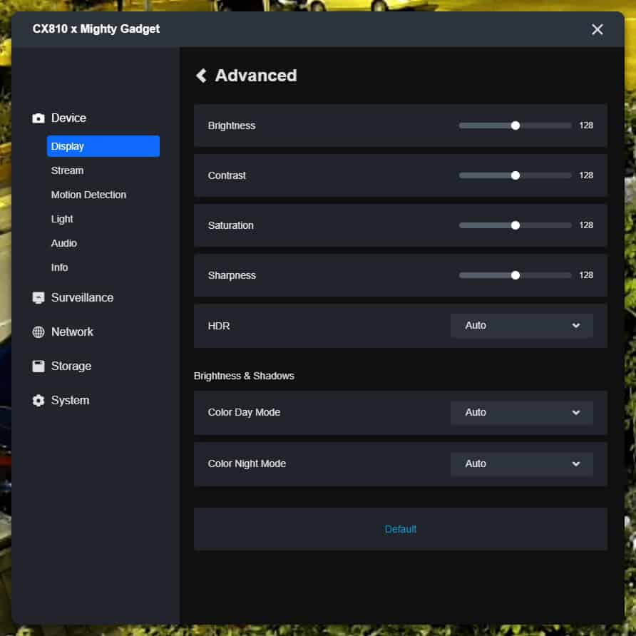The image size is (636, 636).
Task: Click the Network globe icon
Action: 39,332
